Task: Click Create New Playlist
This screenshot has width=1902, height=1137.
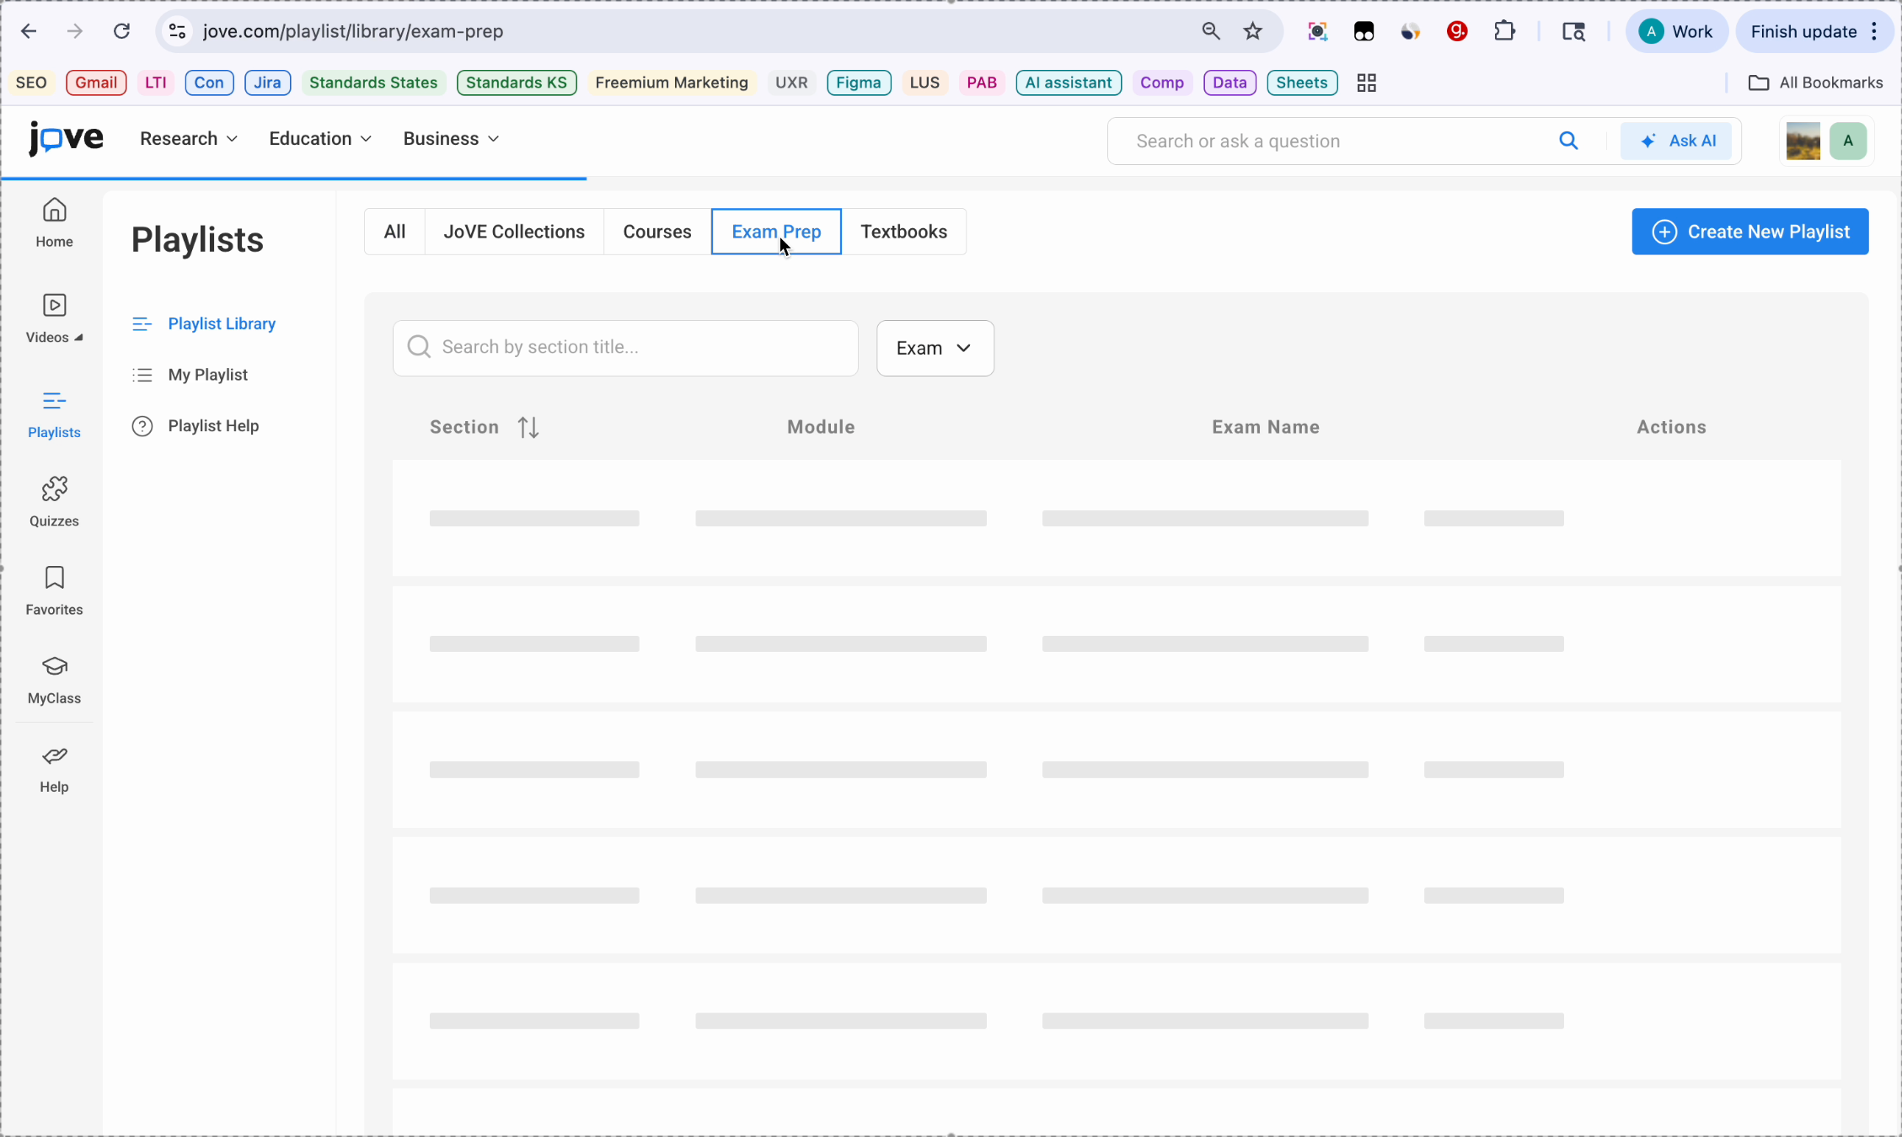Action: [1750, 232]
